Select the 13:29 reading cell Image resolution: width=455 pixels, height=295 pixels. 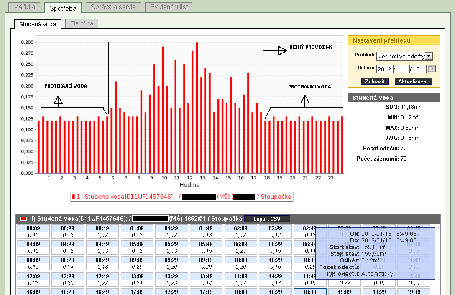tap(171, 280)
